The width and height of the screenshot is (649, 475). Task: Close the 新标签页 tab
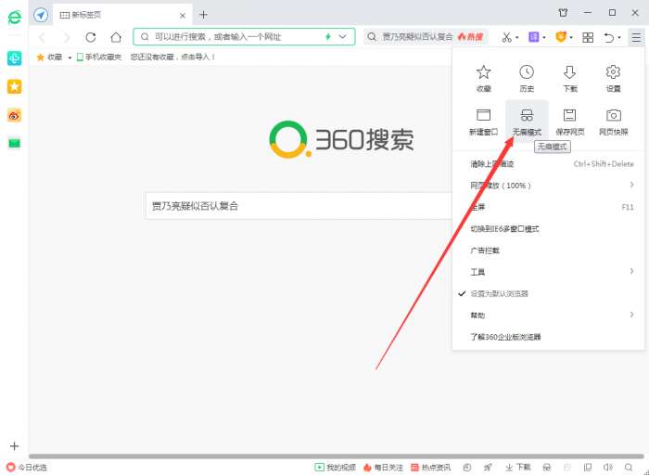coord(183,16)
